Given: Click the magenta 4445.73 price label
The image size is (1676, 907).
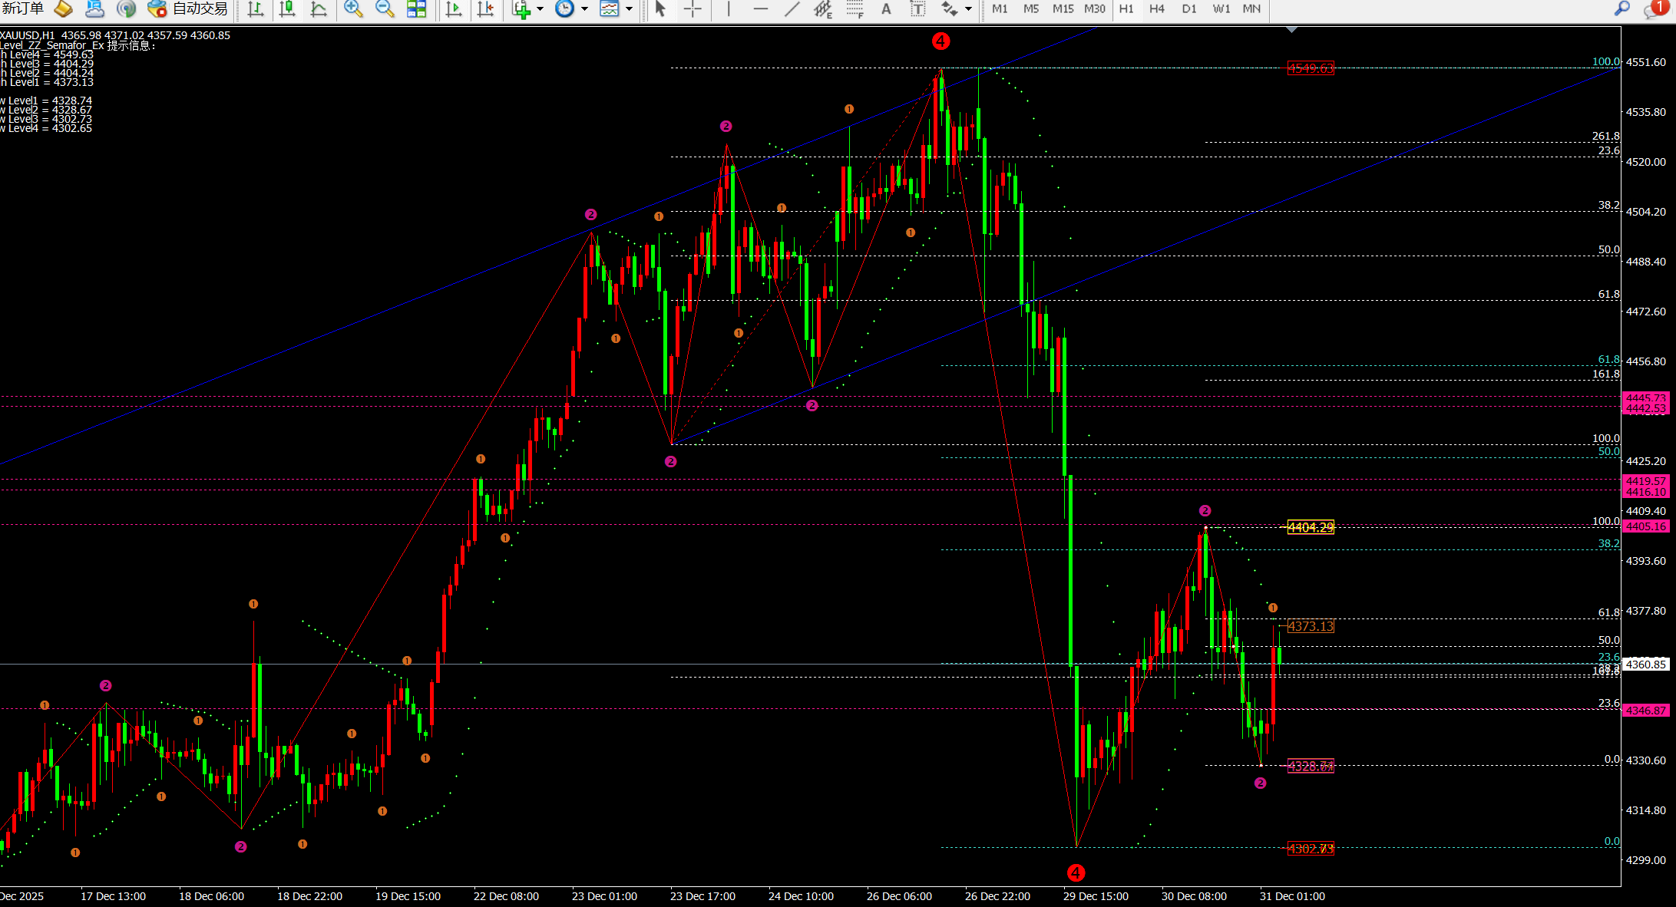Looking at the screenshot, I should 1645,397.
